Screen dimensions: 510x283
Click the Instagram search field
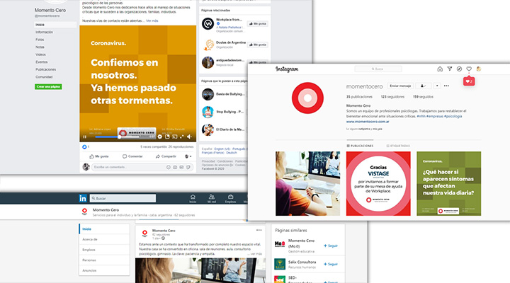pos(378,69)
